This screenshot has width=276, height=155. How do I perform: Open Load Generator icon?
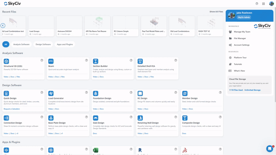[x=51, y=93]
